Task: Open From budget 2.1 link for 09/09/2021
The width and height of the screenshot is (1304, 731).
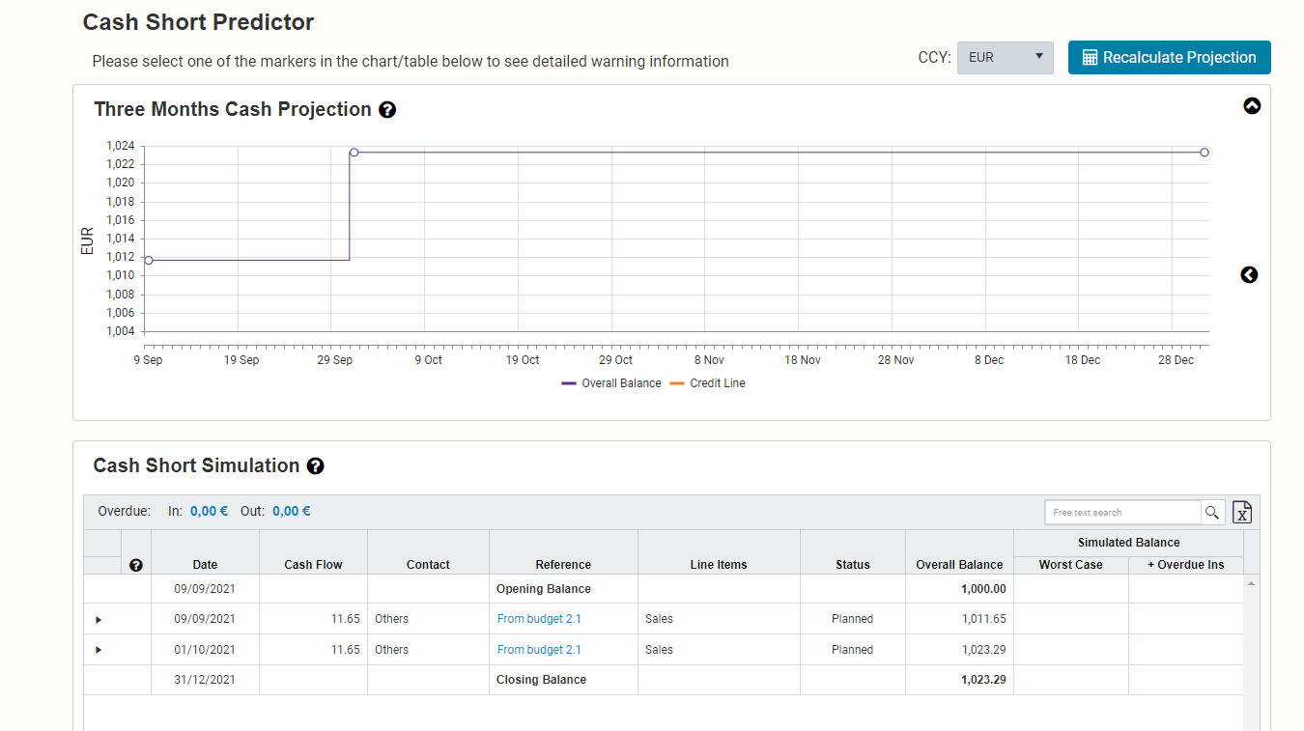Action: (x=539, y=619)
